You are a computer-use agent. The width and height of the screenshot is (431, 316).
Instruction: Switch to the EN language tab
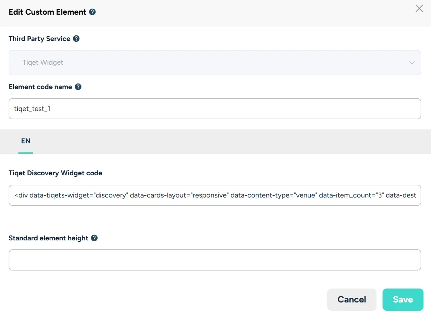[26, 141]
